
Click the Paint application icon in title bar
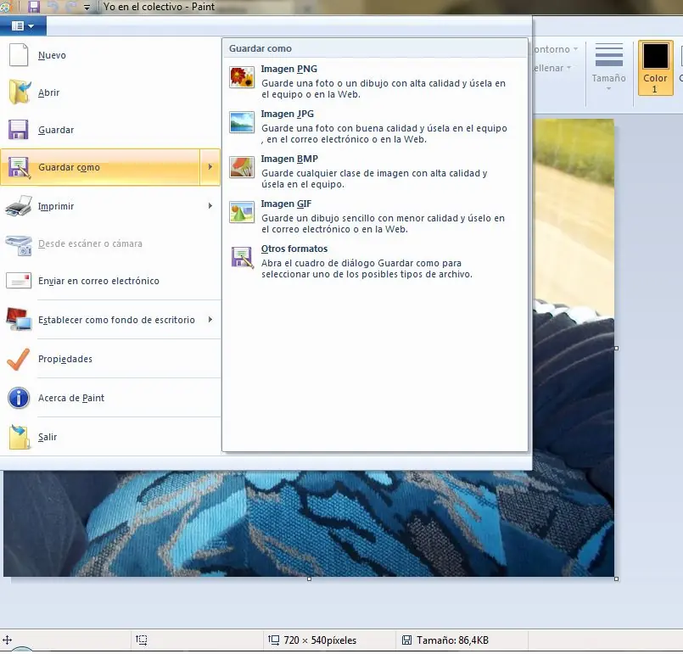point(6,7)
